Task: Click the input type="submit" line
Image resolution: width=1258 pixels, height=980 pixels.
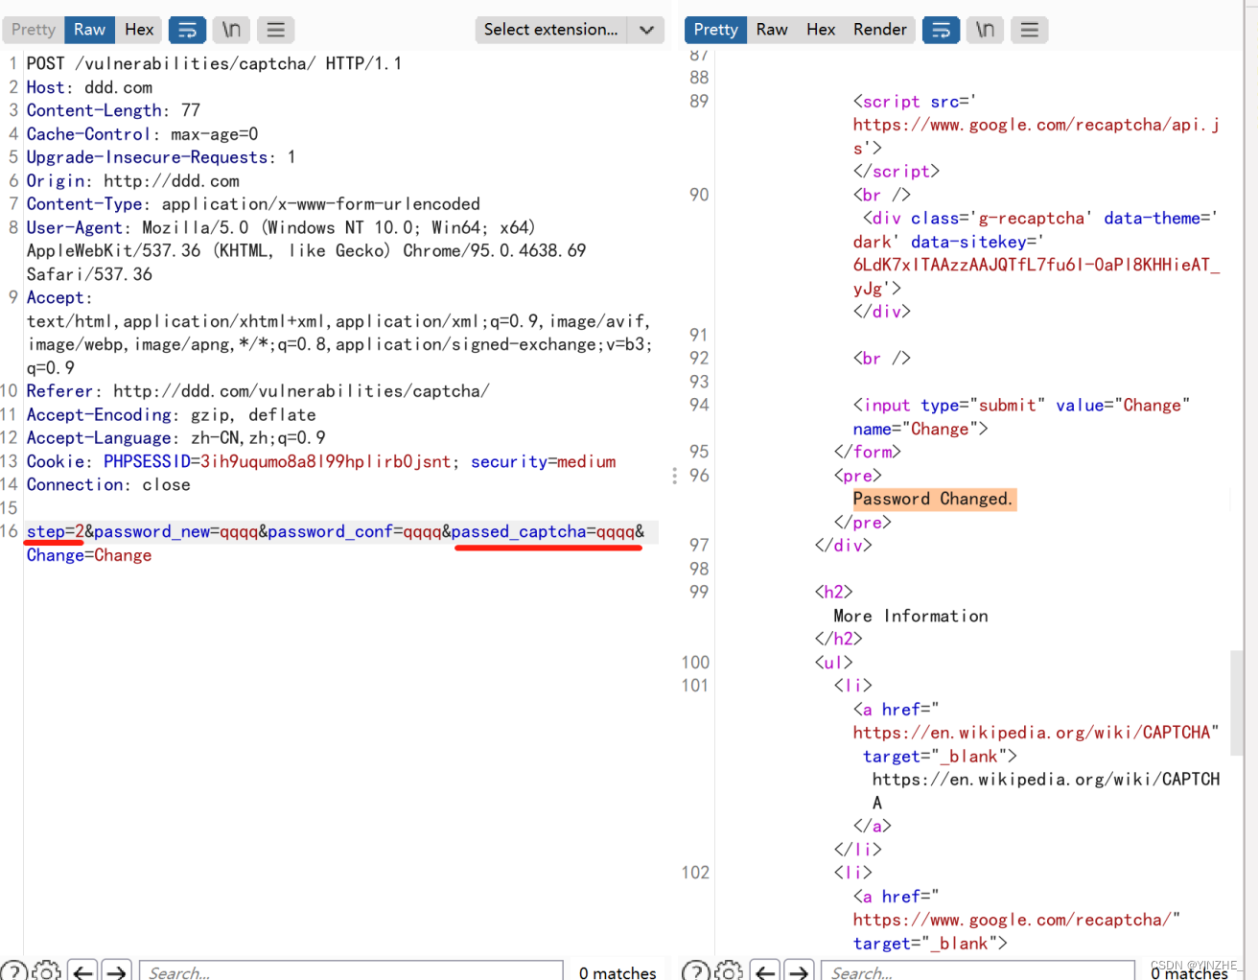Action: pyautogui.click(x=1021, y=417)
